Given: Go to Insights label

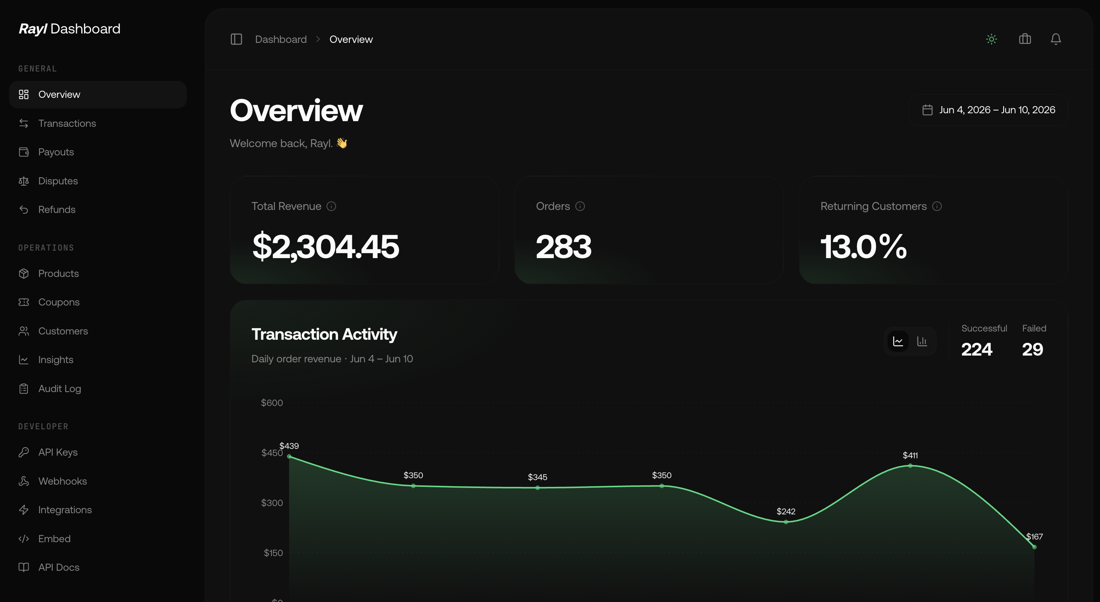Looking at the screenshot, I should click(56, 360).
